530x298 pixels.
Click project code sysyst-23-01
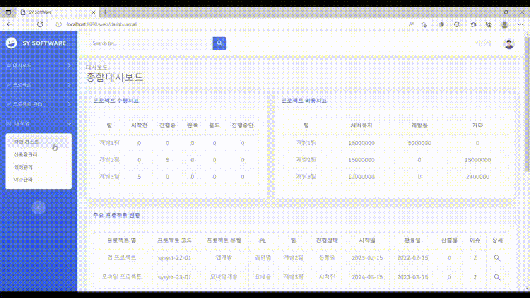(x=174, y=277)
